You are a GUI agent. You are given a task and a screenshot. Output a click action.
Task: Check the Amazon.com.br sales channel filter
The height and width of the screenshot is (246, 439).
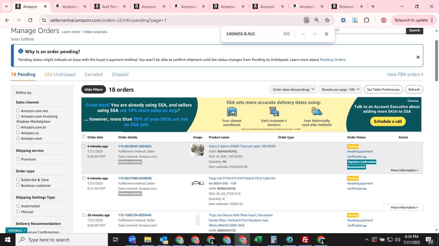tap(18, 127)
